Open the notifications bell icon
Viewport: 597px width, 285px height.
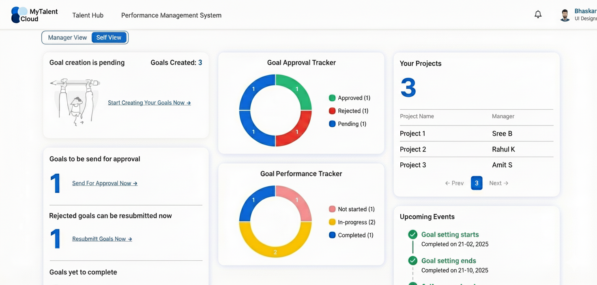[x=538, y=15]
